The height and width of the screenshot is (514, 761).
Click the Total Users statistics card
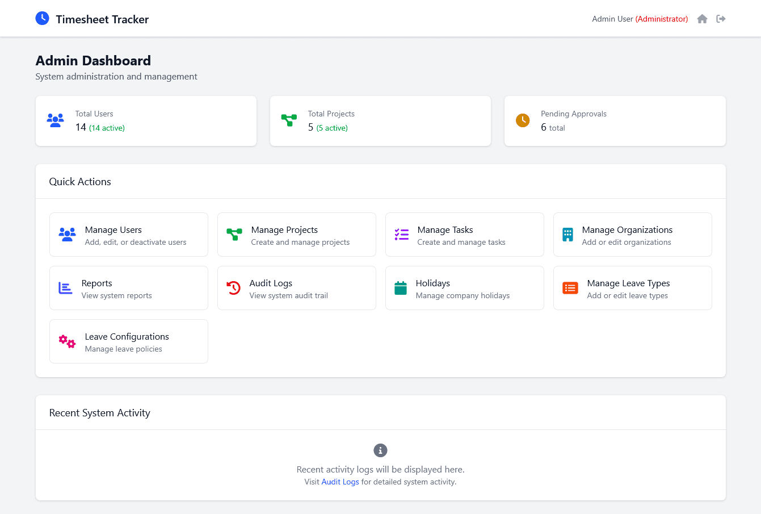click(x=146, y=120)
